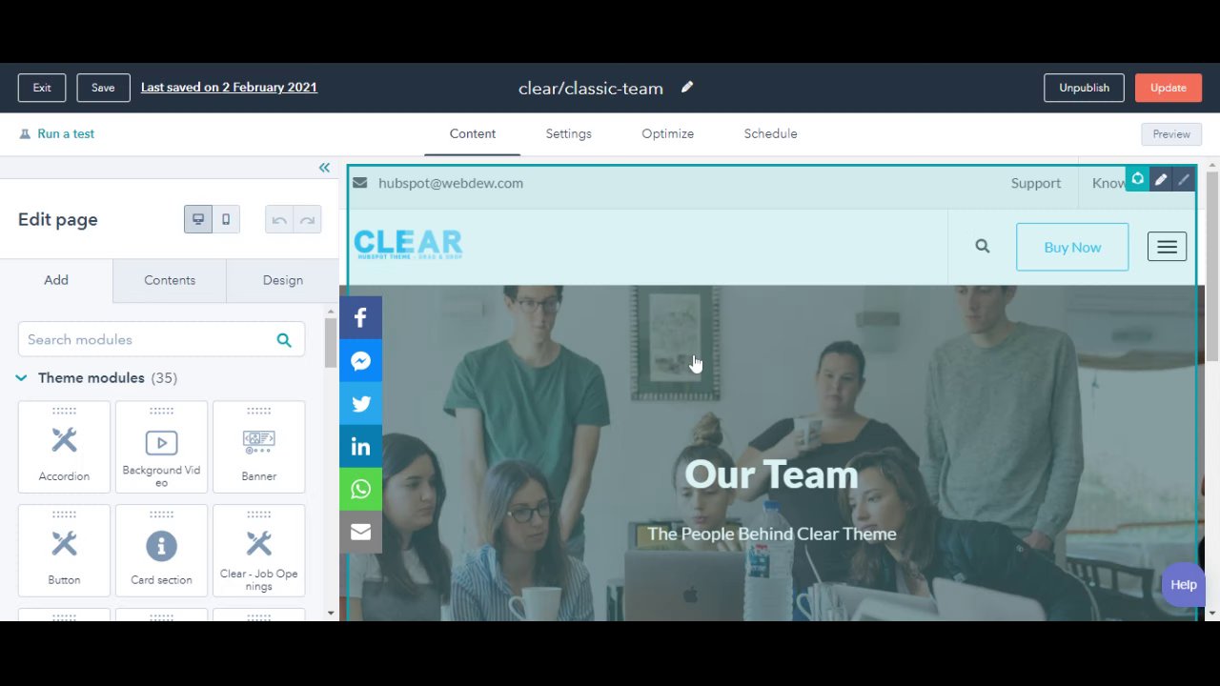Viewport: 1220px width, 686px height.
Task: Click the edit pencil on header module
Action: coord(1161,179)
